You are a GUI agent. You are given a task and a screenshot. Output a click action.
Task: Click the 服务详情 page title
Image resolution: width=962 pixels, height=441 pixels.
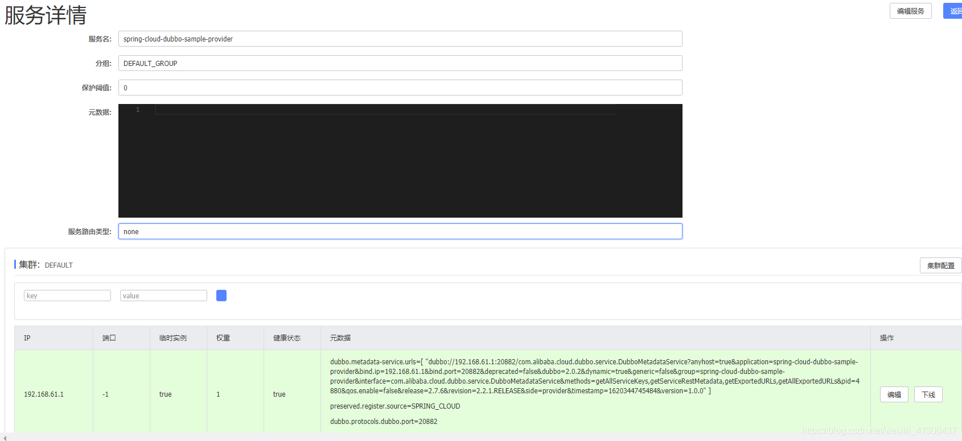click(x=46, y=15)
